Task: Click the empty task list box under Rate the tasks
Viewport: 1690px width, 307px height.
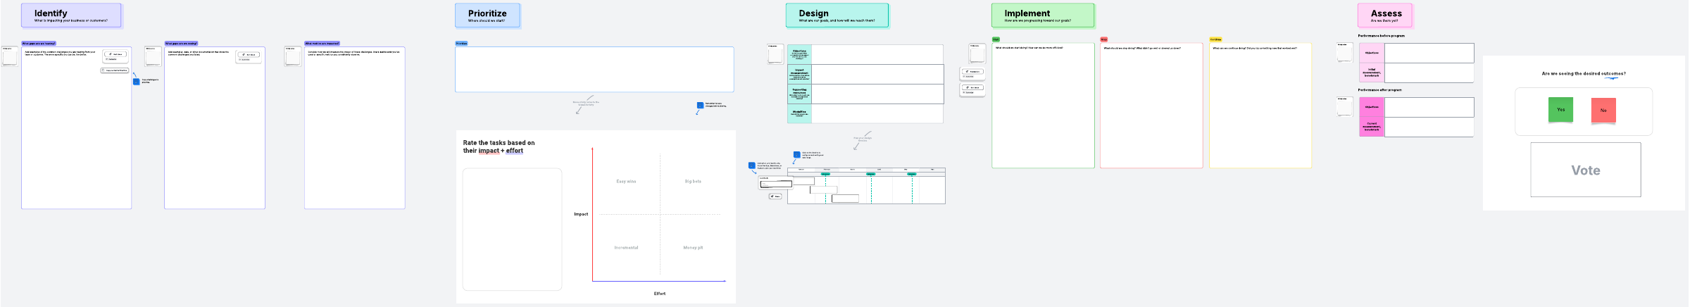Action: coord(512,229)
